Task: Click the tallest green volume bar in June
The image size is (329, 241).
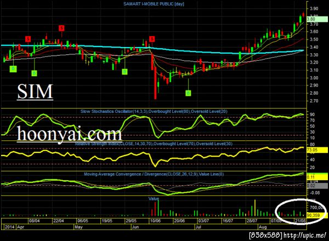Action: 158,208
